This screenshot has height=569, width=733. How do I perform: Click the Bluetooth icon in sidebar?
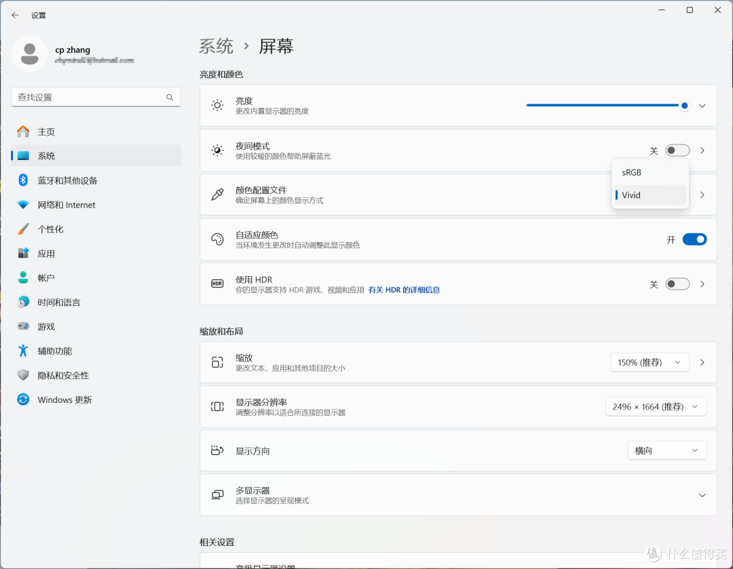pos(23,180)
